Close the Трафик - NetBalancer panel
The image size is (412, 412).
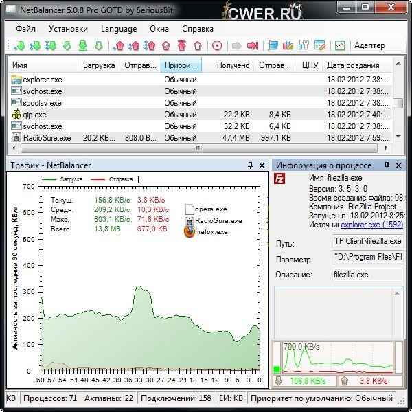(x=262, y=165)
